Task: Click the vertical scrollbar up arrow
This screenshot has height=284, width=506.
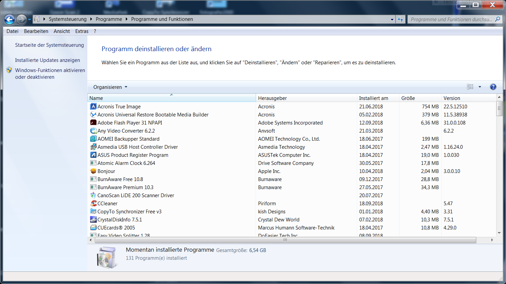Action: pyautogui.click(x=499, y=97)
